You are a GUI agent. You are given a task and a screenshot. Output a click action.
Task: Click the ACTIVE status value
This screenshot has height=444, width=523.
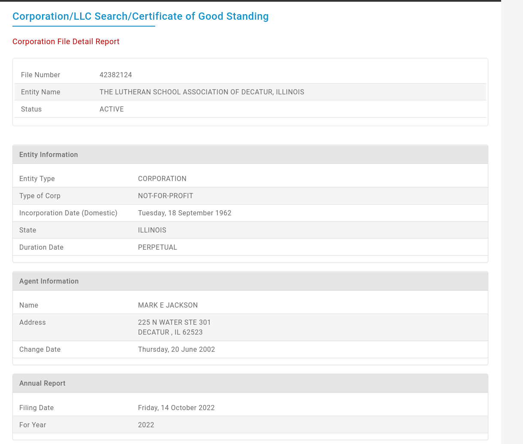tap(111, 109)
